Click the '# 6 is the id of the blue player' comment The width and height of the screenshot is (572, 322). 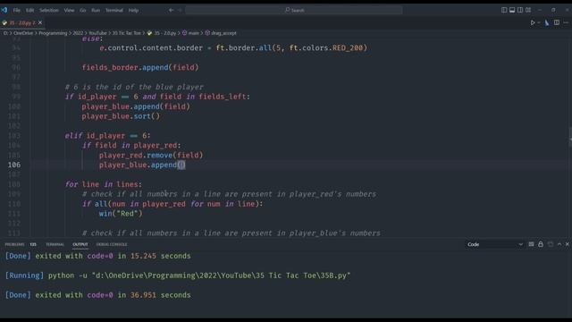pos(134,87)
